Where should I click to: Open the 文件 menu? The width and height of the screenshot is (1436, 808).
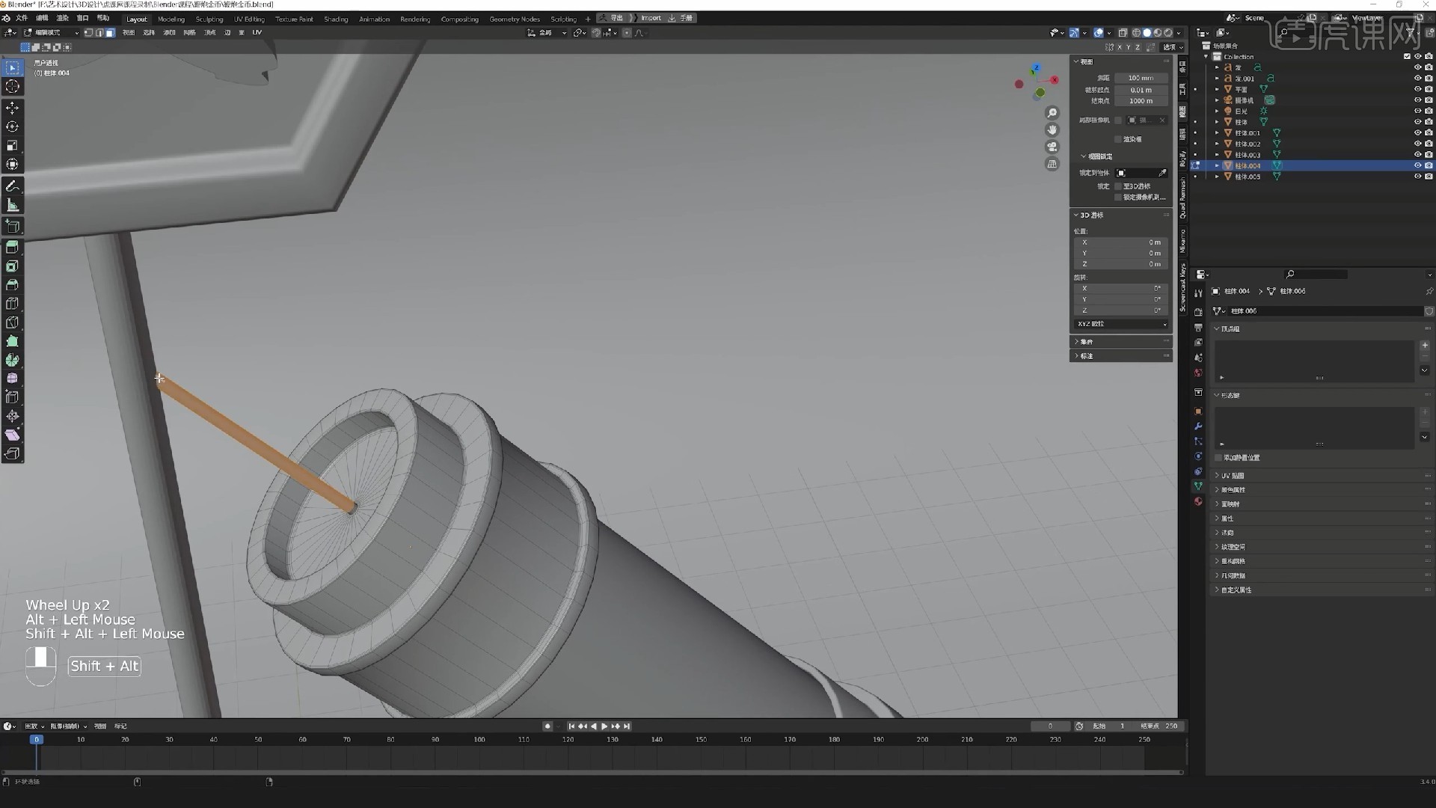(22, 19)
